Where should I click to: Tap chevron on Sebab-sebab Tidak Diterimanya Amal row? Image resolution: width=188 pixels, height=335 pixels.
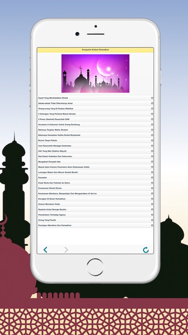click(x=152, y=103)
